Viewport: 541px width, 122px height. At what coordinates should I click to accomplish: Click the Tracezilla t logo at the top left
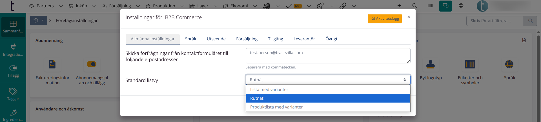point(12,6)
